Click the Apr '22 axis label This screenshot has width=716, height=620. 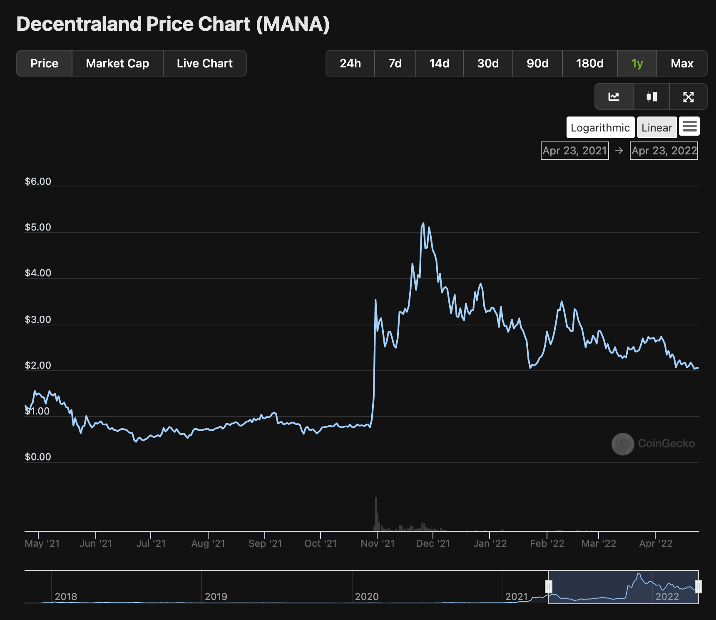[656, 543]
